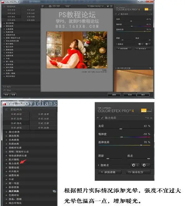Toggle favorite star for 黑/白转换 in enlarged list
This screenshot has height=206, width=185.
[x=6, y=132]
